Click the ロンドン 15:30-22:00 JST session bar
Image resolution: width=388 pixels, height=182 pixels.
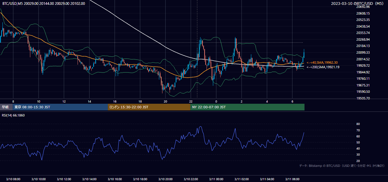pyautogui.click(x=149, y=107)
